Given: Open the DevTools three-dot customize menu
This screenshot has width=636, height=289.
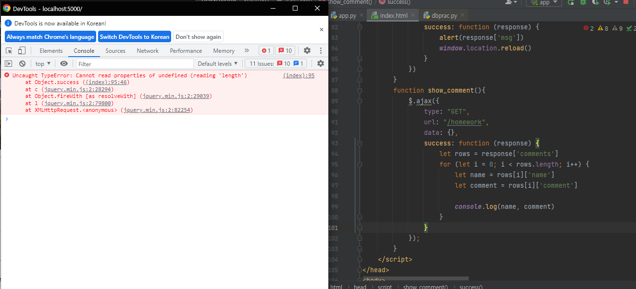Looking at the screenshot, I should click(x=321, y=50).
